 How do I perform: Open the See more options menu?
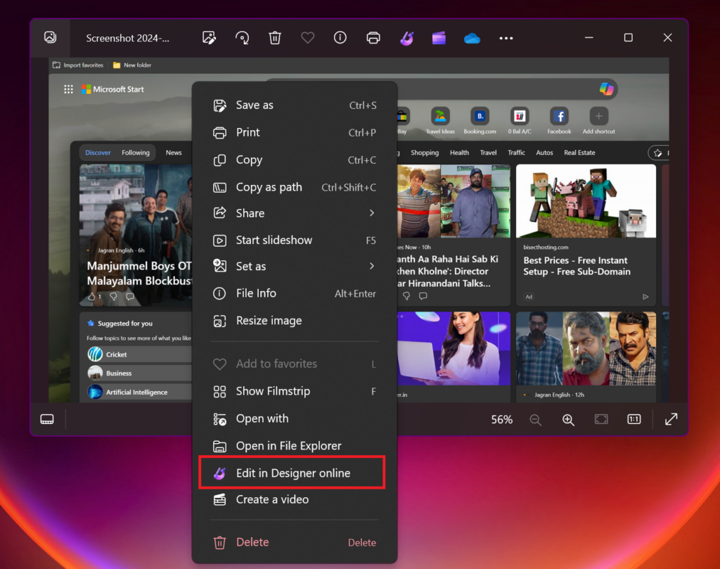[x=506, y=37]
